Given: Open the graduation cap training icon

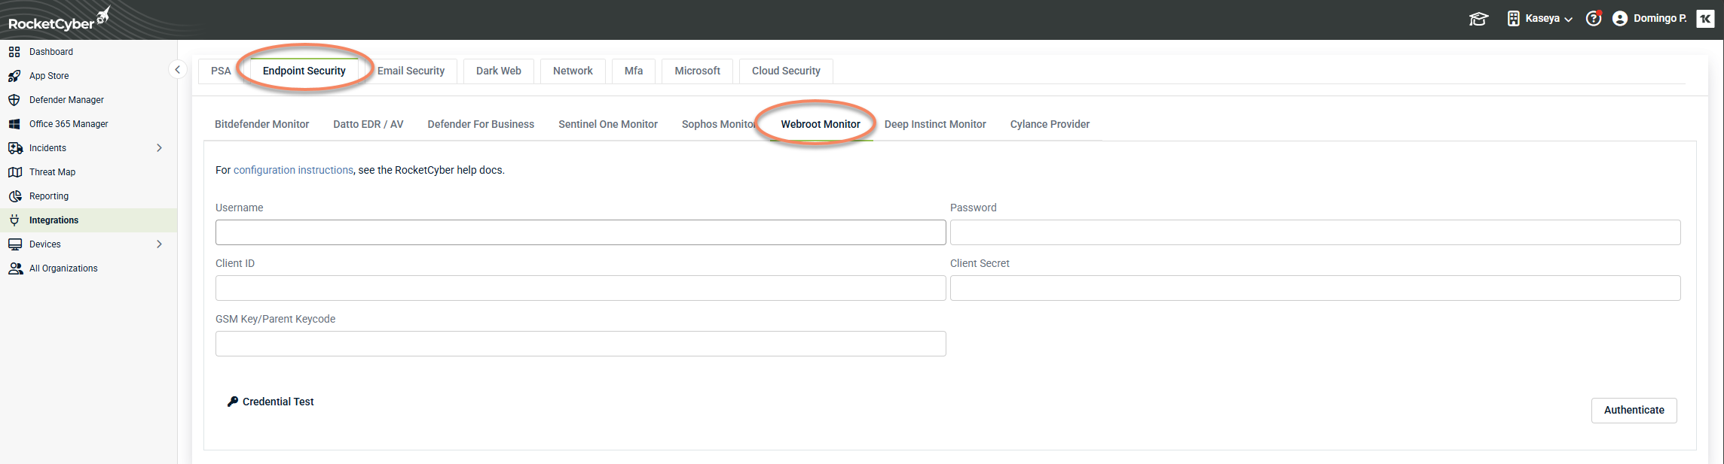Looking at the screenshot, I should pos(1478,19).
